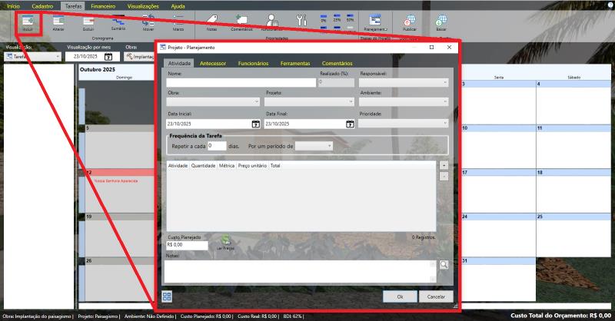Open the Financeiro ribbon tab

pyautogui.click(x=103, y=5)
